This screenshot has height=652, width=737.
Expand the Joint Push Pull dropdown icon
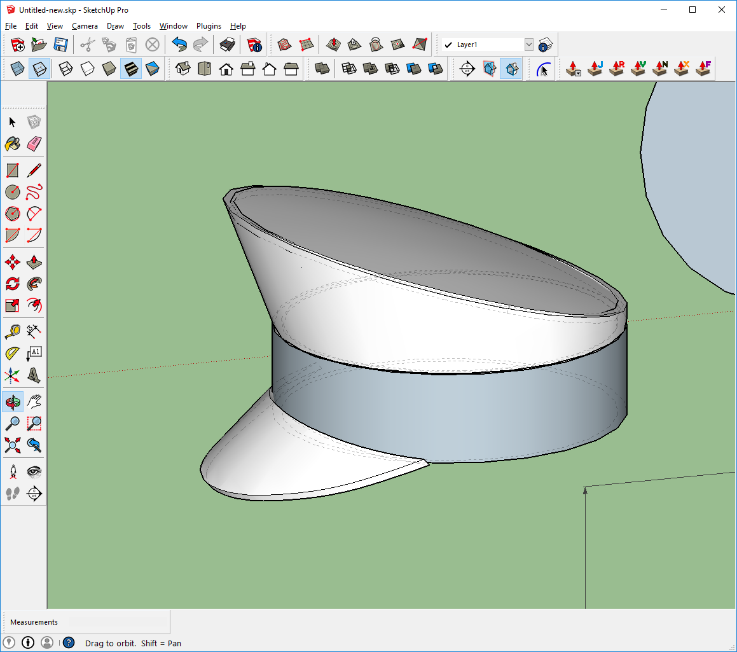pyautogui.click(x=574, y=69)
